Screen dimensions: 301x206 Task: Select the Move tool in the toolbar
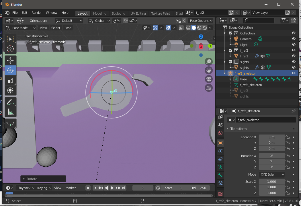point(10,60)
